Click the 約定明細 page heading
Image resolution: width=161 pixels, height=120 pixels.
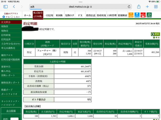(x=30, y=23)
